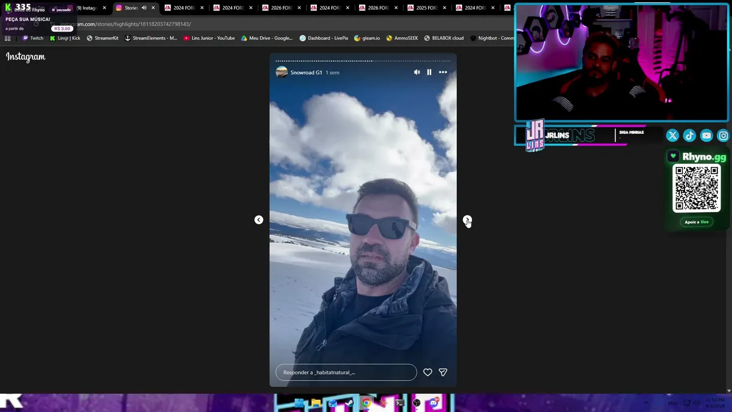Open the taskbar clock and date
The image size is (732, 412).
[715, 403]
